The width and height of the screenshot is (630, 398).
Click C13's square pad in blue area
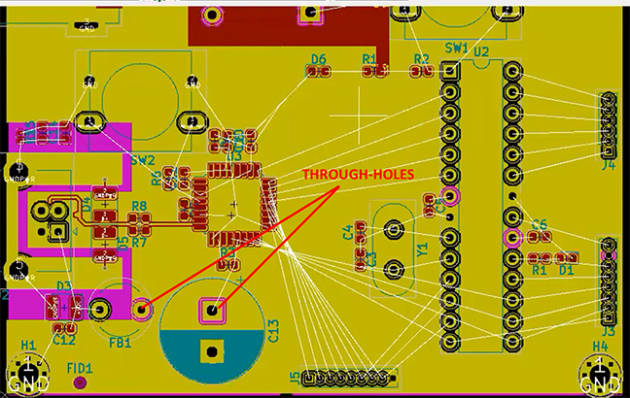tap(208, 350)
